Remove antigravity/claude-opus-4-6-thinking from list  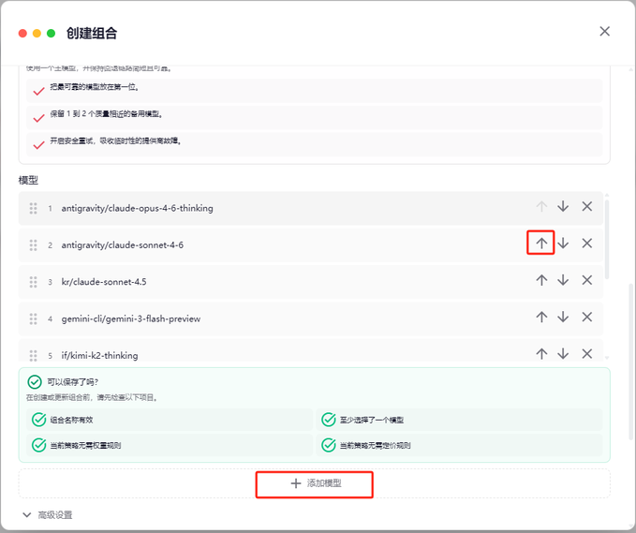pyautogui.click(x=586, y=206)
